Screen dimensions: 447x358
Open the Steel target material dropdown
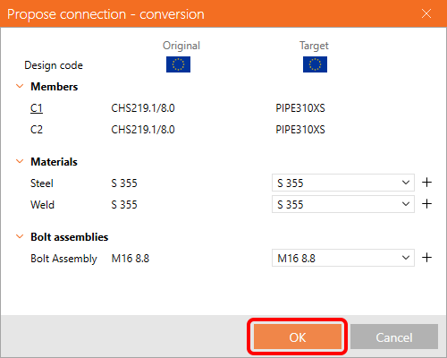click(x=343, y=183)
